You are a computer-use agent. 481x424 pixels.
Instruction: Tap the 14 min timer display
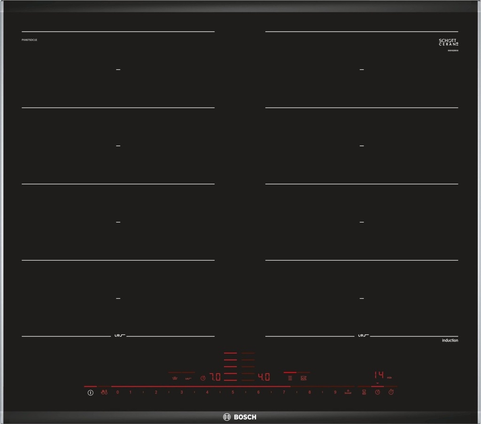click(379, 375)
